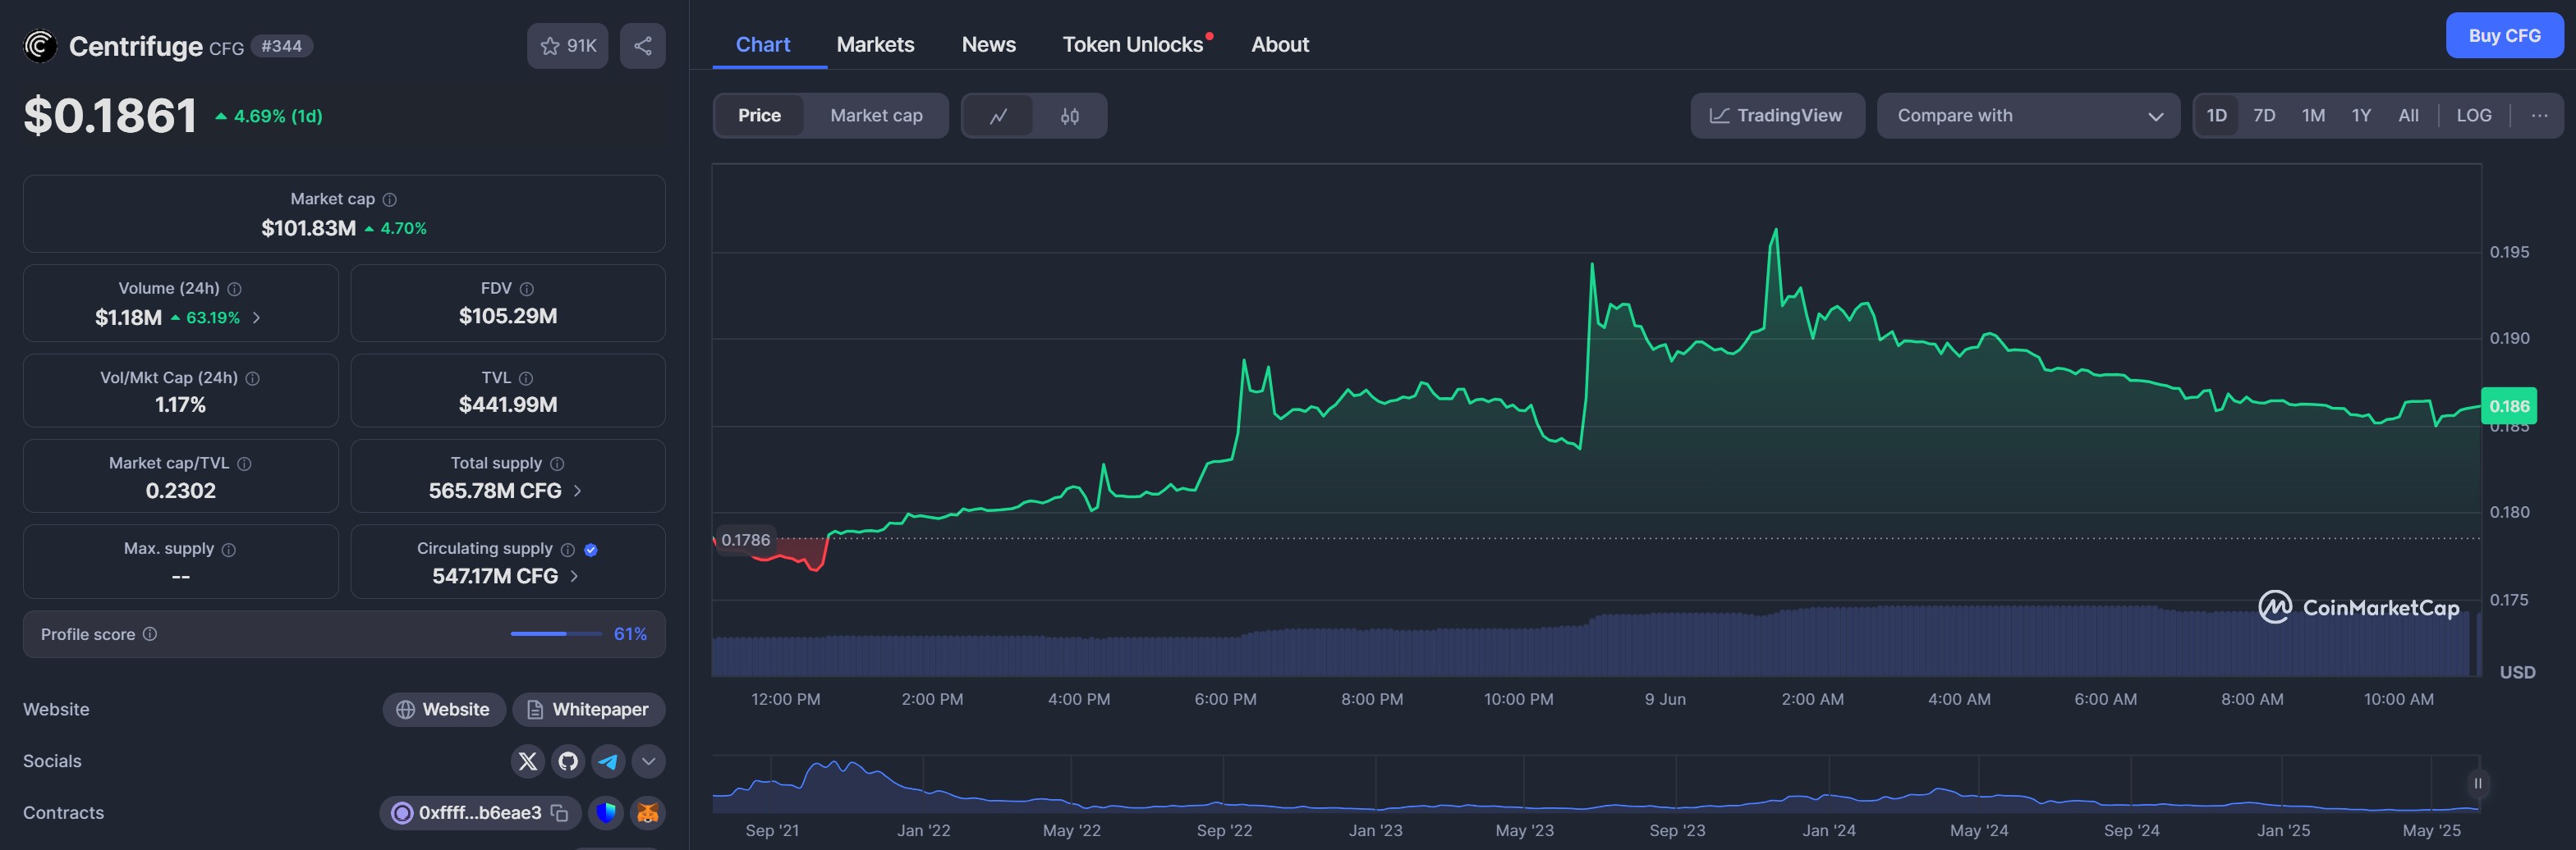Click the $441.99M TVL value
The image size is (2576, 850).
click(508, 405)
